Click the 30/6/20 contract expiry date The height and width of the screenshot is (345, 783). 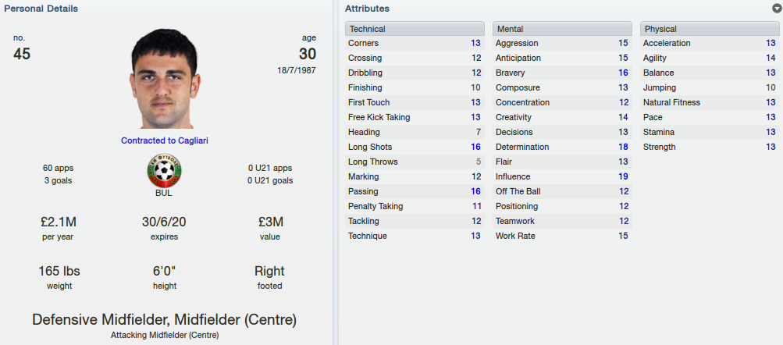[164, 222]
